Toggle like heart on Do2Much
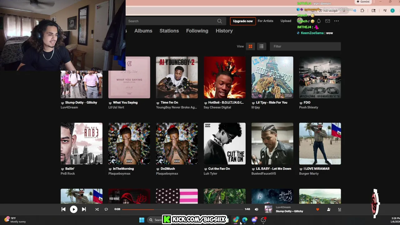Screen dimensions: 400x225 (x=158, y=169)
